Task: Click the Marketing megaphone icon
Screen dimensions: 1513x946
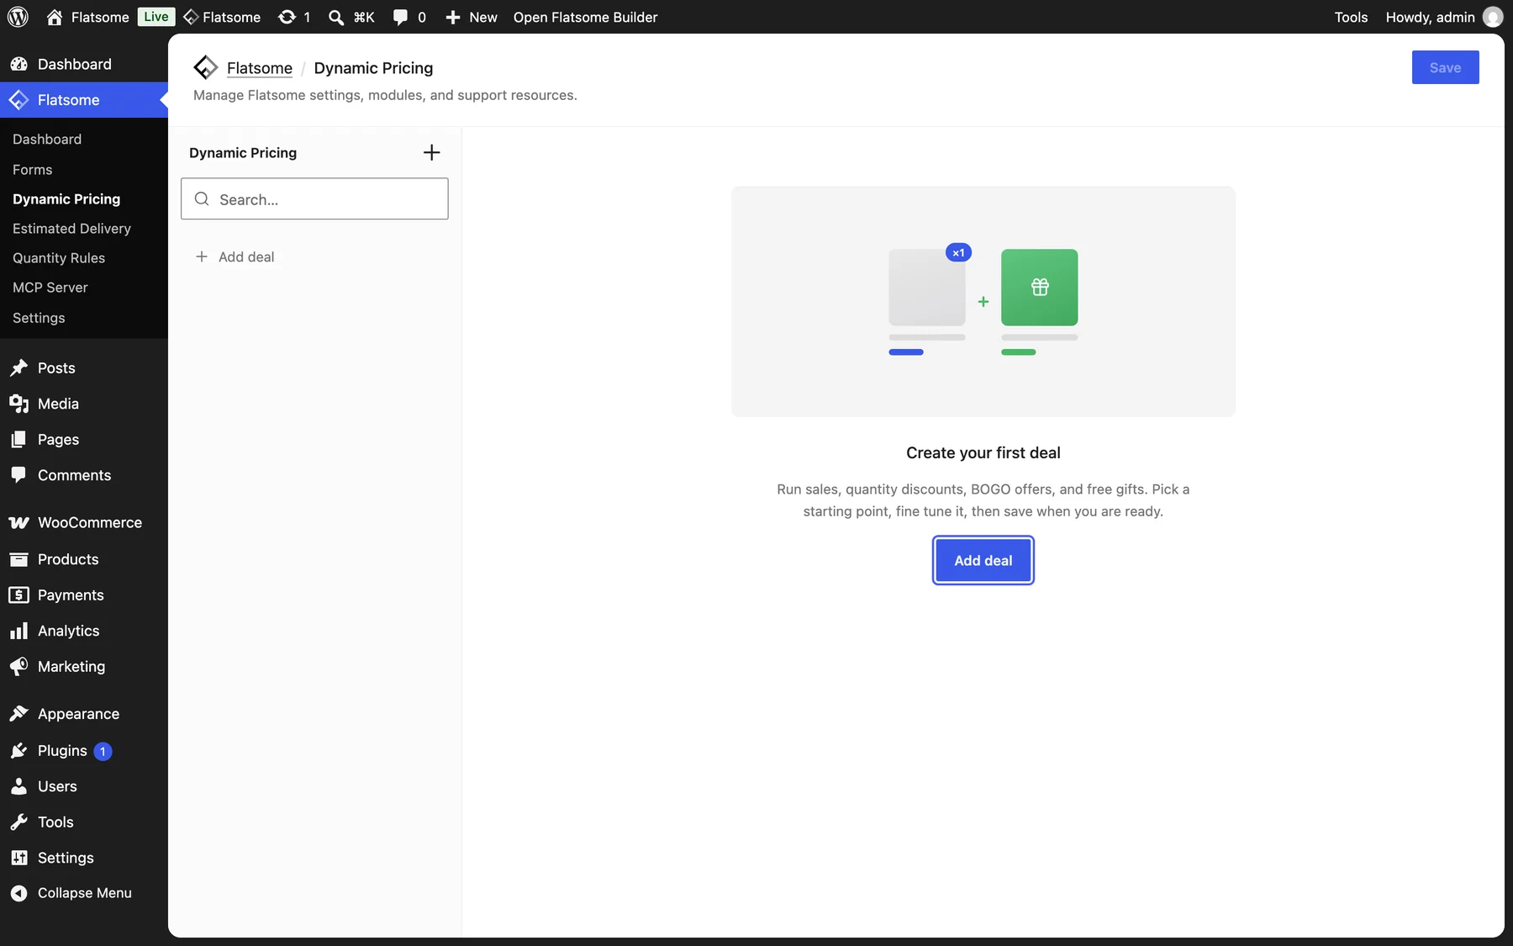Action: [18, 666]
